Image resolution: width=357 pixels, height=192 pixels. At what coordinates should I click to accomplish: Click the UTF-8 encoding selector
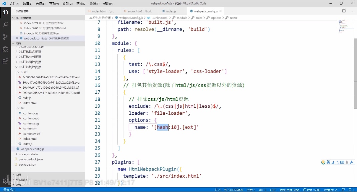[263, 190]
